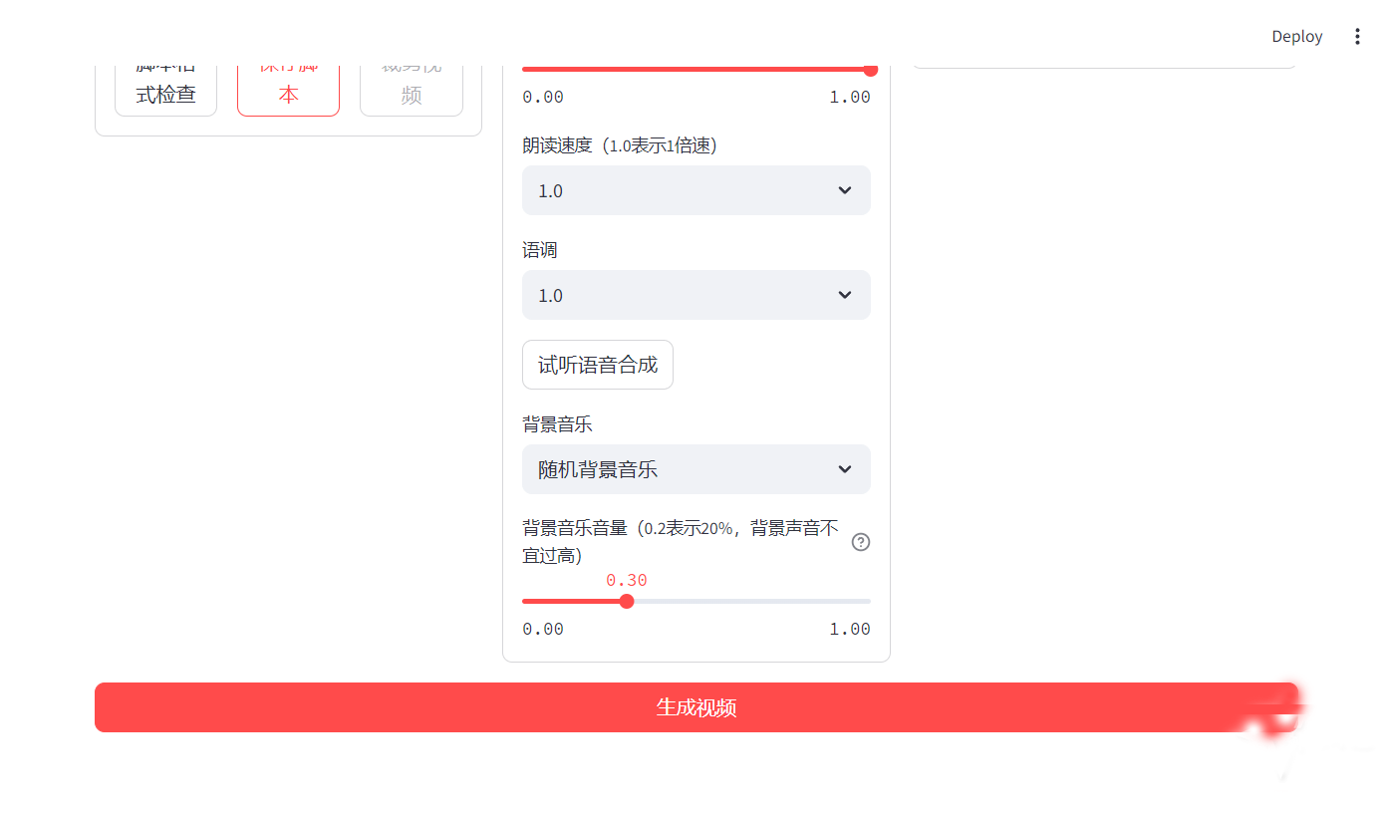
Task: Click help icon beside 背景音乐音量 label
Action: click(861, 542)
